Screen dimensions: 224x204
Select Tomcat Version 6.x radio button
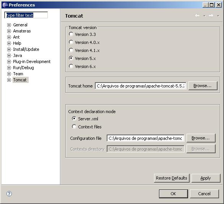[71, 66]
